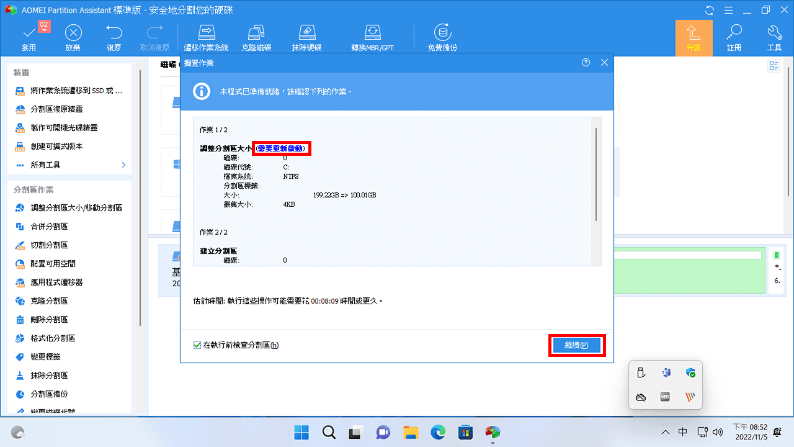Click the 復原 (Undo) icon
This screenshot has width=794, height=447.
click(x=114, y=37)
